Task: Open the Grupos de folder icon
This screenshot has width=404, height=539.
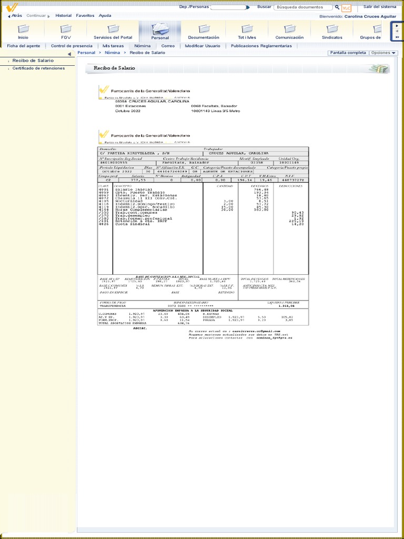Action: coord(377,29)
